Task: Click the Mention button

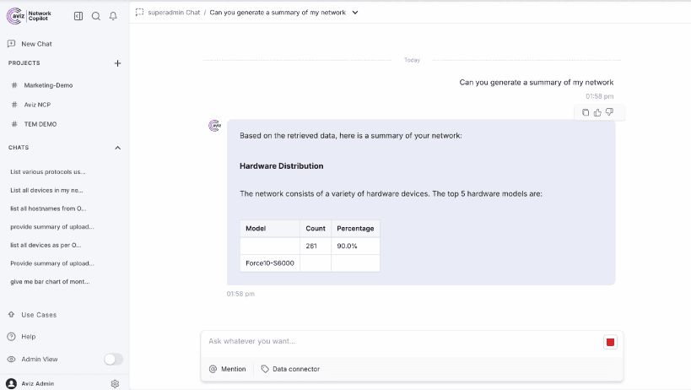Action: point(228,369)
